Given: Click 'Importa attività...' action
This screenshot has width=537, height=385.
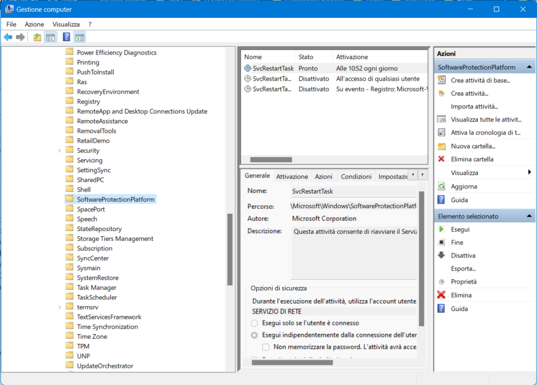Looking at the screenshot, I should pos(474,106).
